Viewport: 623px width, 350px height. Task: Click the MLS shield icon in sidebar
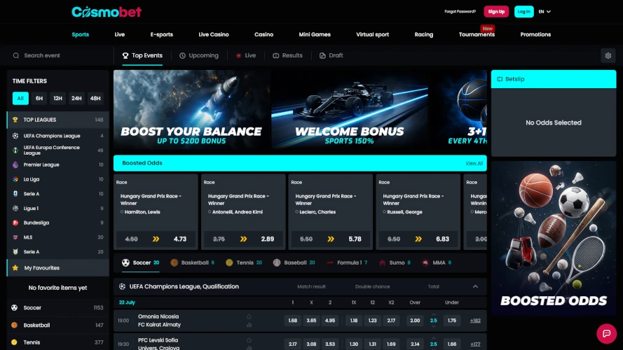[x=15, y=237]
